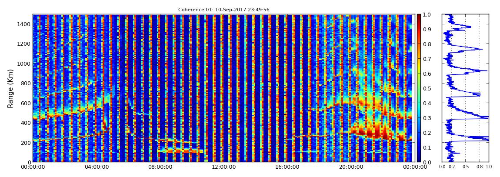The image size is (500, 177).
Task: Click the right profile plot's 0.2 x-axis label
Action: click(x=452, y=167)
